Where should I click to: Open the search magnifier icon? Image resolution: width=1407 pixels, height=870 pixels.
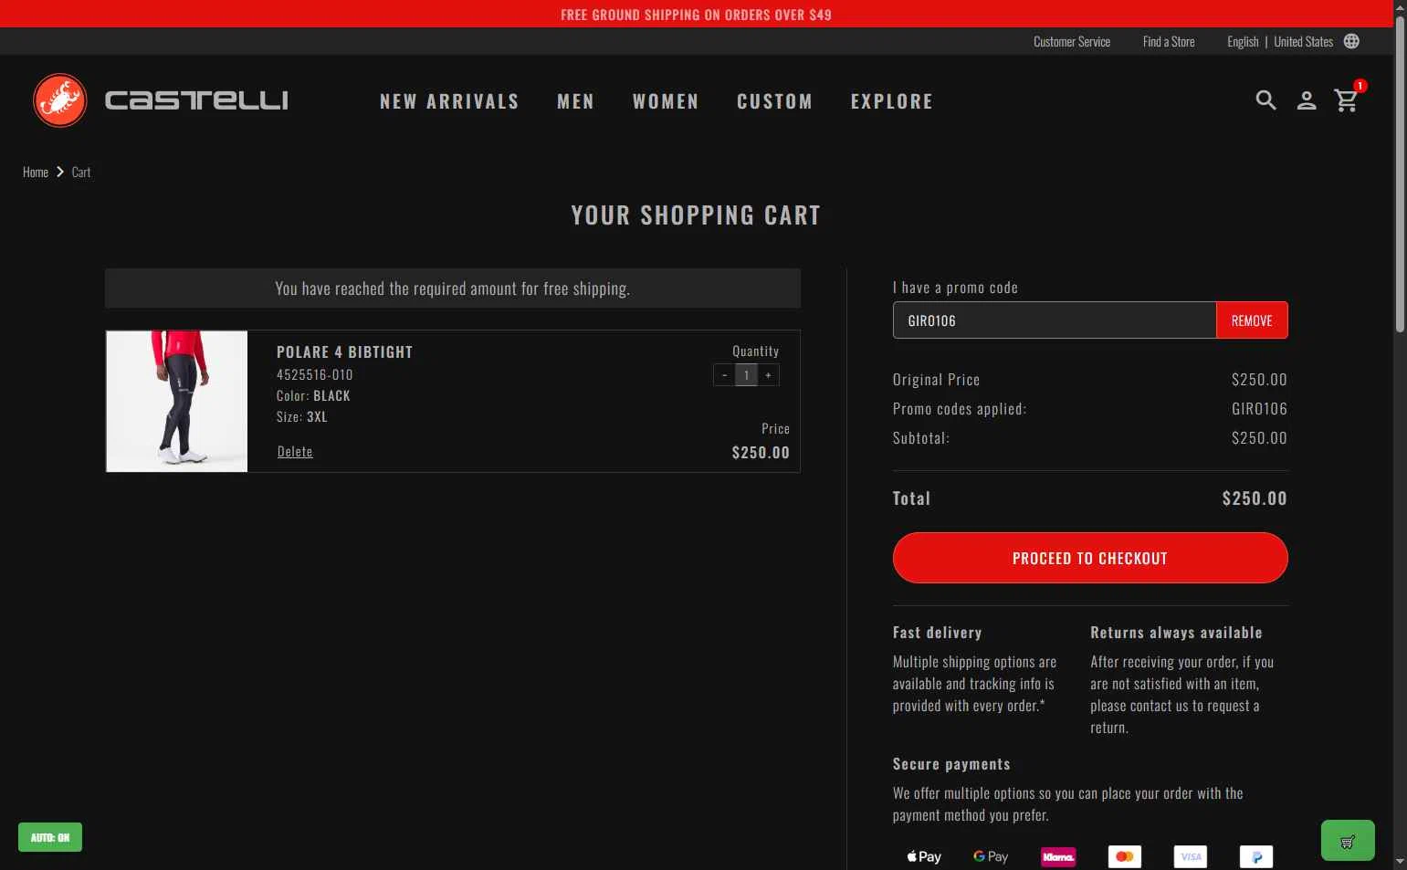click(1265, 100)
